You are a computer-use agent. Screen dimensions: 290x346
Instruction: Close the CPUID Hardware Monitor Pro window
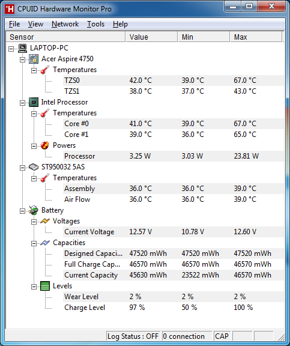271,7
